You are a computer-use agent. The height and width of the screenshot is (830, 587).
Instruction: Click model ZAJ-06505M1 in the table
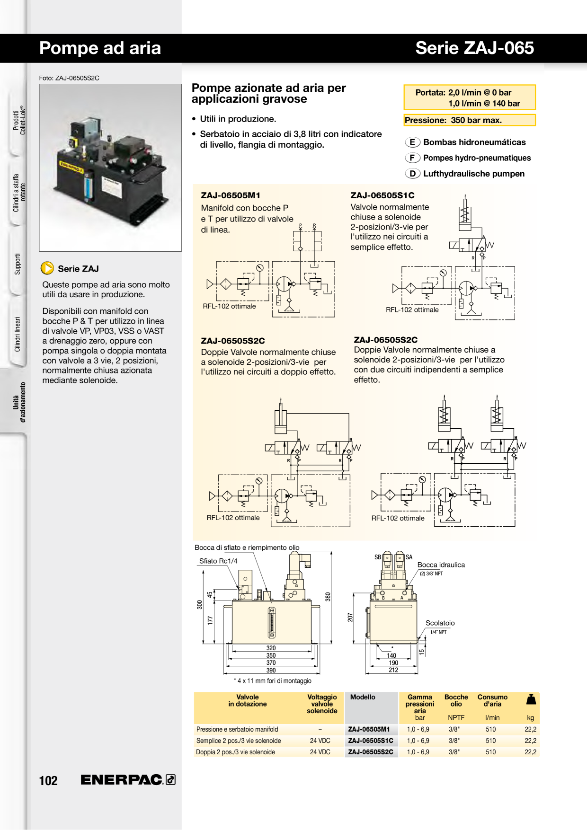click(369, 729)
